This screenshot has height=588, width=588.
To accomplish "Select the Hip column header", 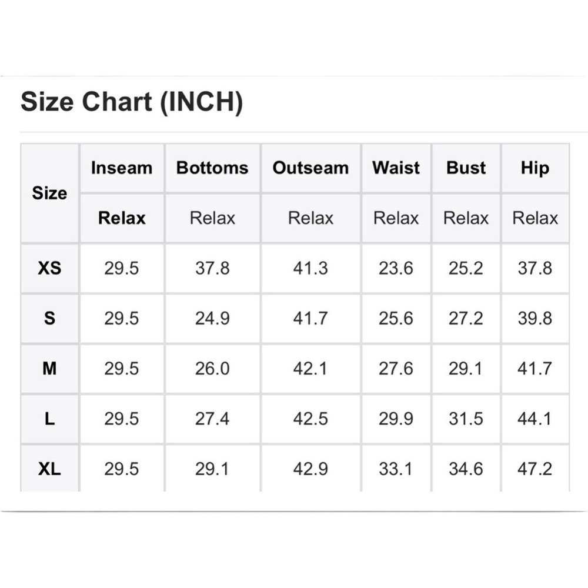I will (535, 168).
